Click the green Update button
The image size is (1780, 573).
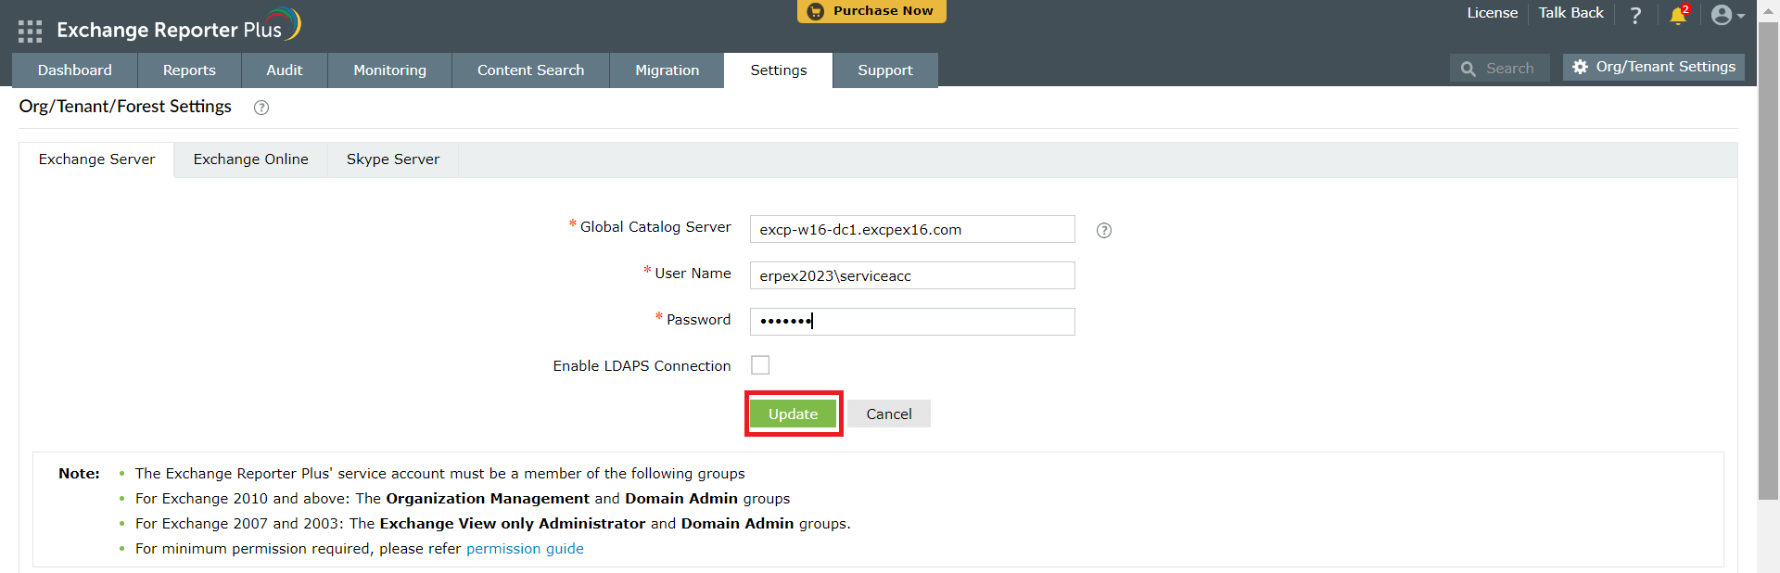[793, 414]
